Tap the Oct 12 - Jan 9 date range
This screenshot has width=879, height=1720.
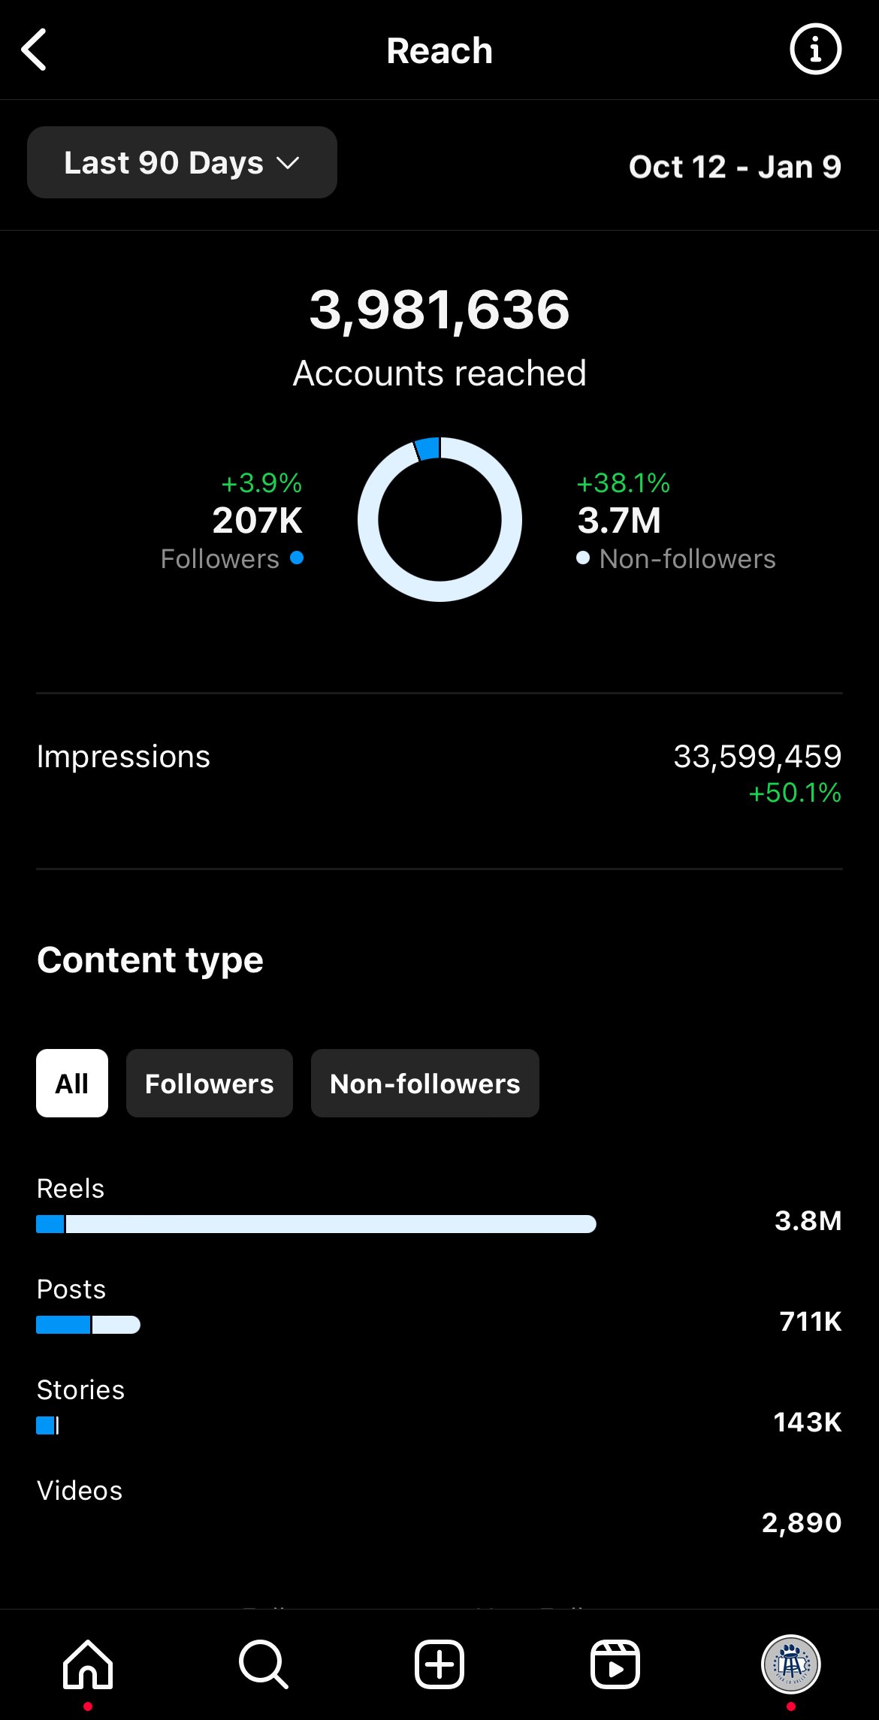coord(735,166)
